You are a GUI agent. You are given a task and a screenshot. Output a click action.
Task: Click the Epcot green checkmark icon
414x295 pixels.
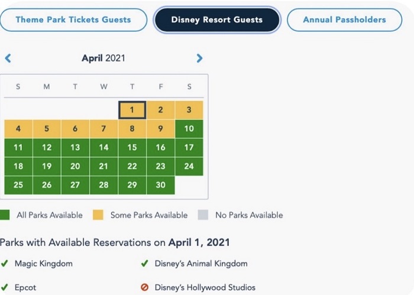(x=4, y=287)
